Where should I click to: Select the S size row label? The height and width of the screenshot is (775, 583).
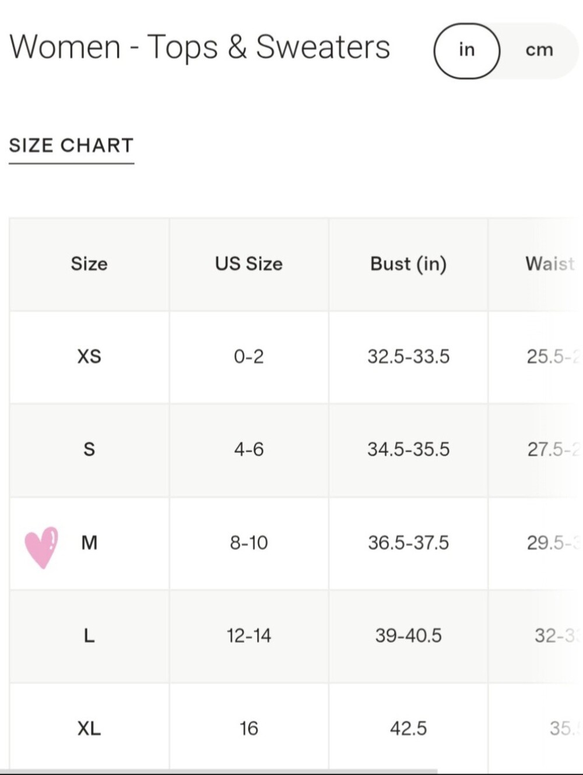89,449
